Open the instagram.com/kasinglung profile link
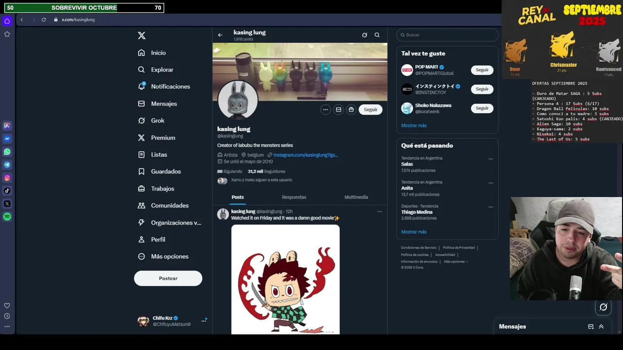Viewport: 623px width, 350px height. click(x=306, y=155)
